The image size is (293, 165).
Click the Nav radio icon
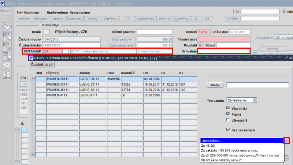pyautogui.click(x=2, y=11)
